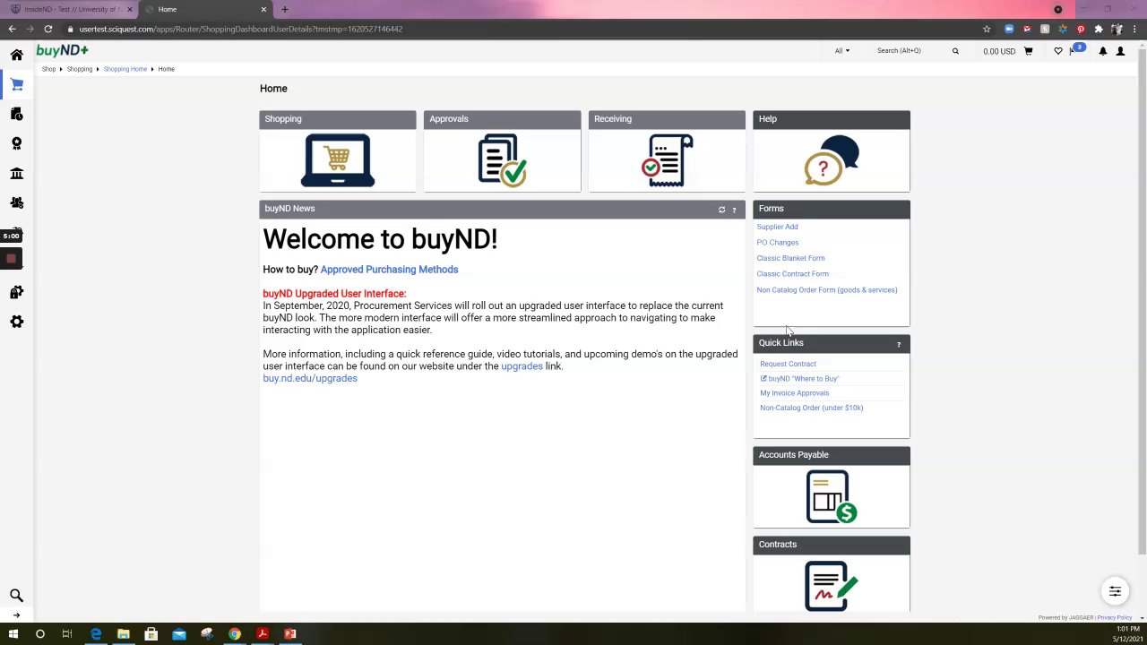This screenshot has width=1147, height=645.
Task: Open Non Catalog Order Form link
Action: coord(826,290)
